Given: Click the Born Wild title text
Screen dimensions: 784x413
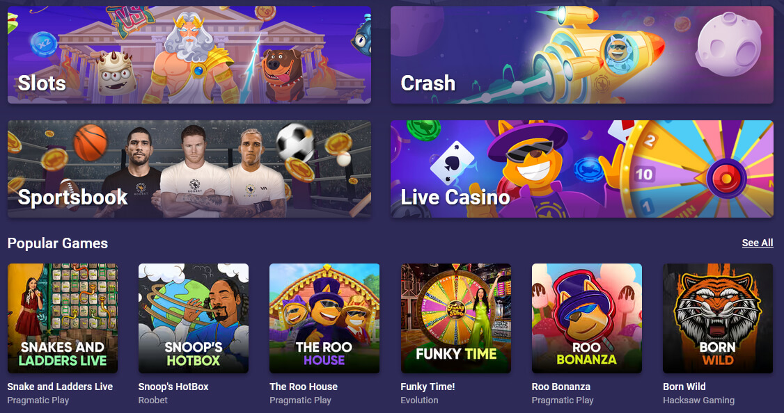Looking at the screenshot, I should click(684, 387).
